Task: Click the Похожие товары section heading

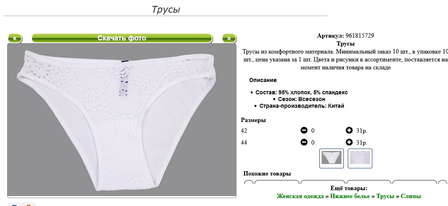Action: [x=267, y=174]
